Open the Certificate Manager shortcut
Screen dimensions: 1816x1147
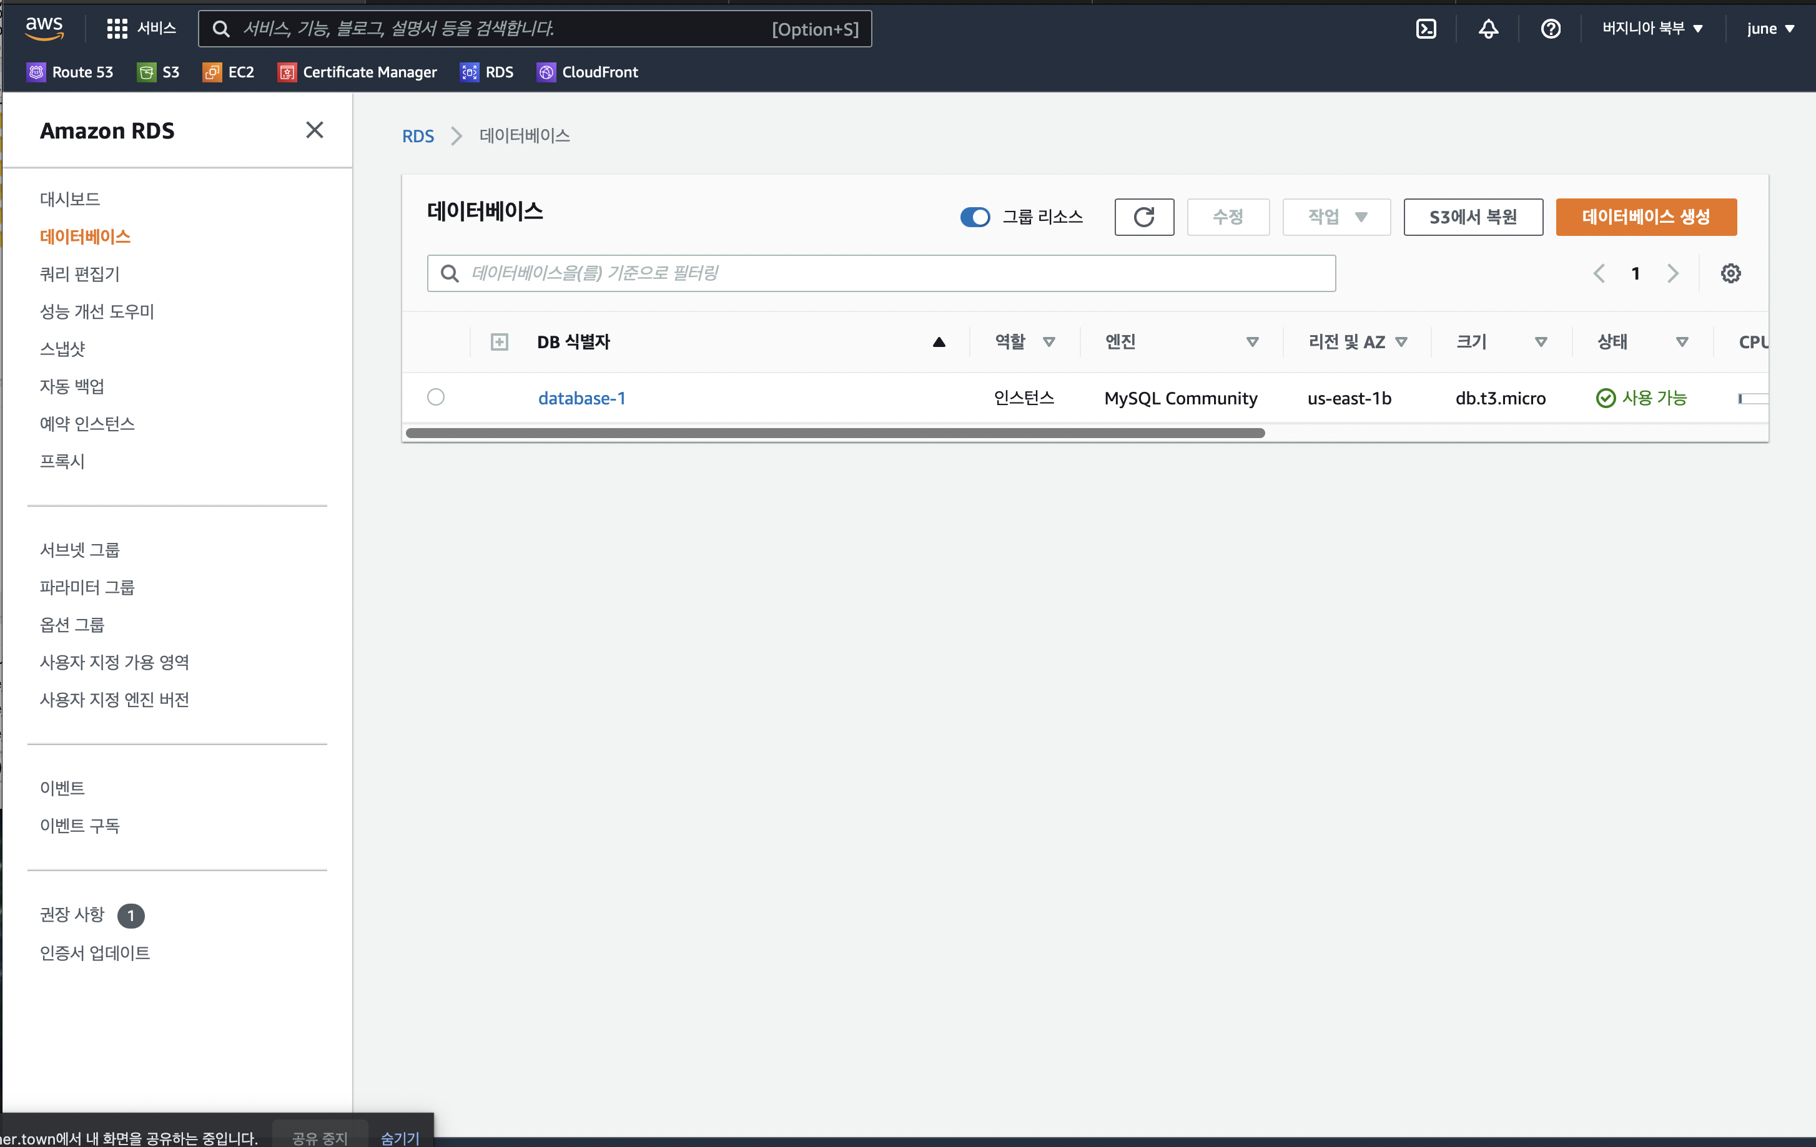coord(357,72)
